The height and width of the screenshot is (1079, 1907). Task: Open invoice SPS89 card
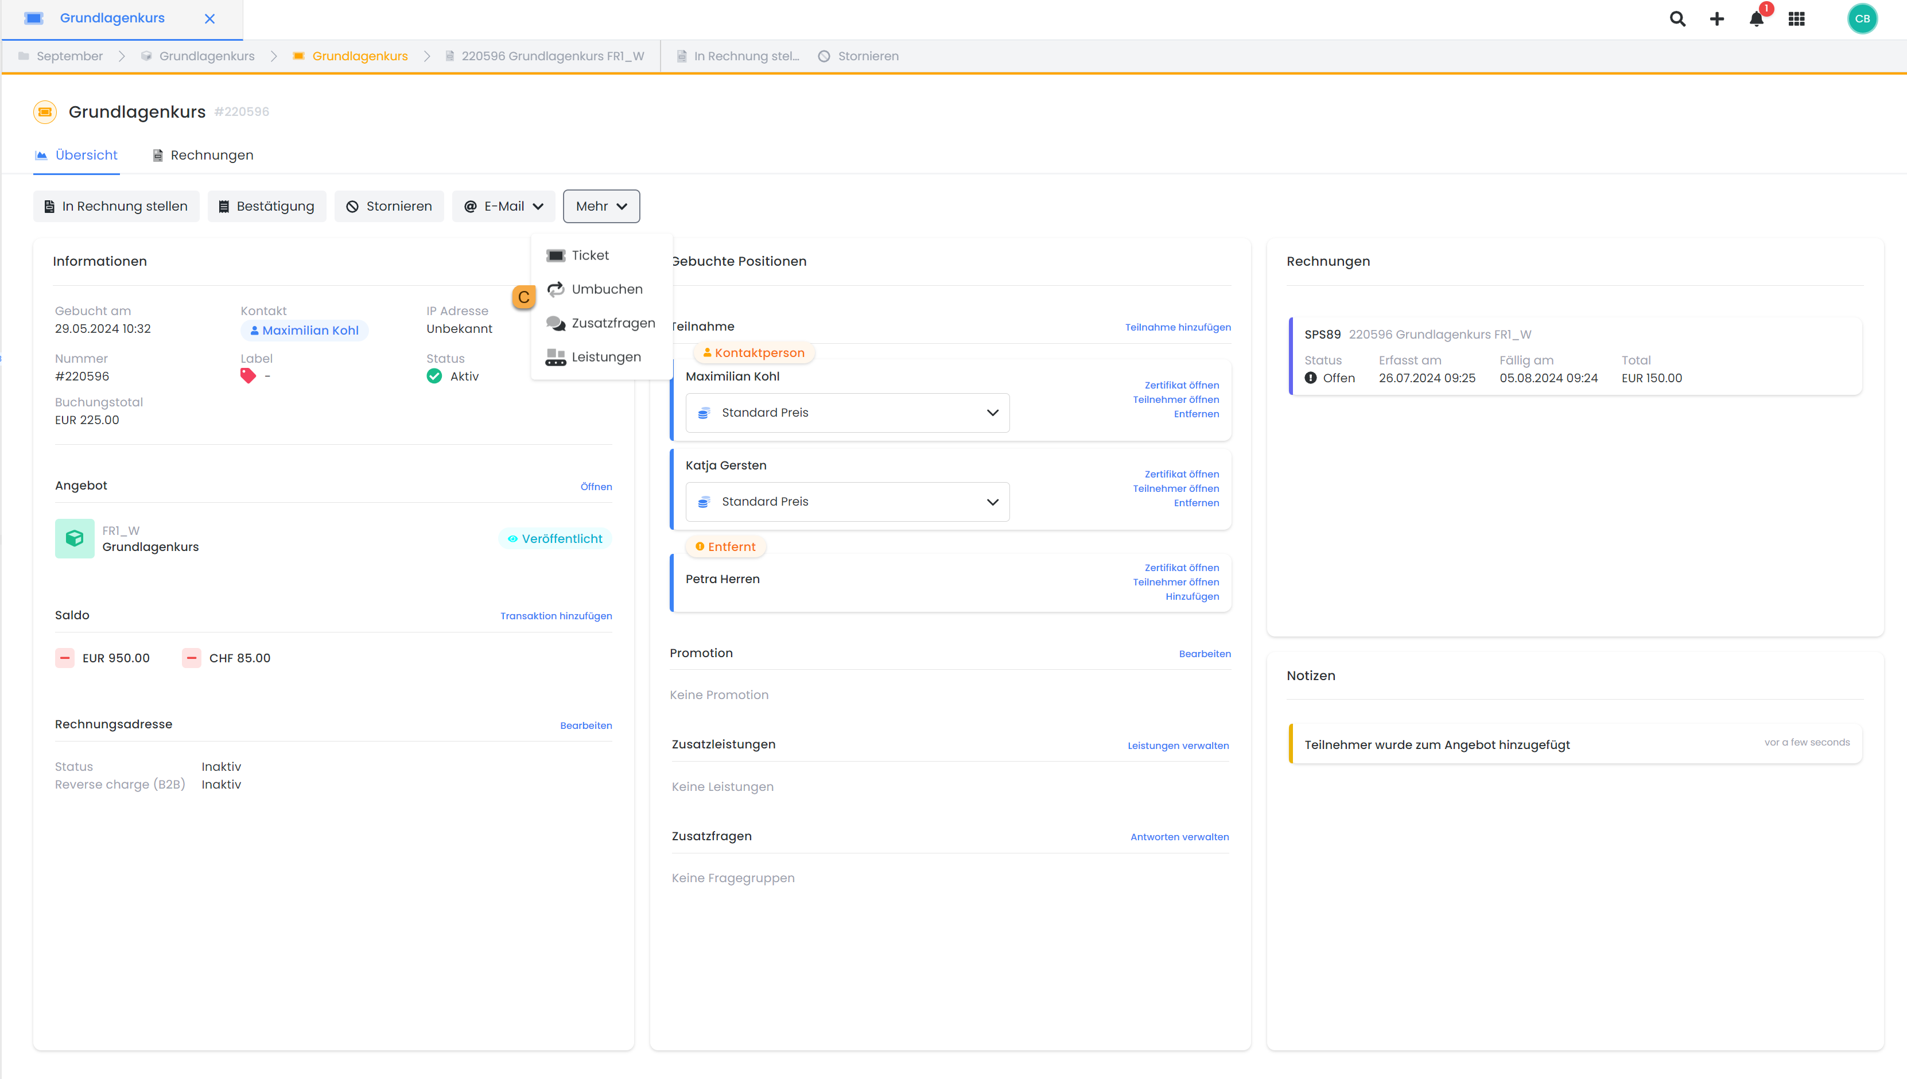[1574, 356]
